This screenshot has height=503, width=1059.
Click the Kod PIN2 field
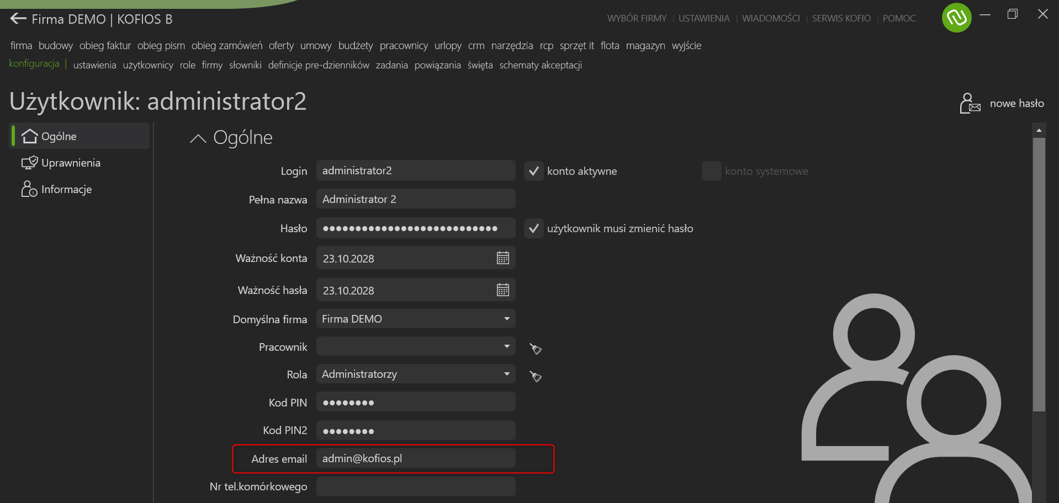[416, 430]
